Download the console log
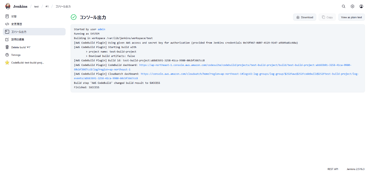370x175 pixels. tap(304, 17)
